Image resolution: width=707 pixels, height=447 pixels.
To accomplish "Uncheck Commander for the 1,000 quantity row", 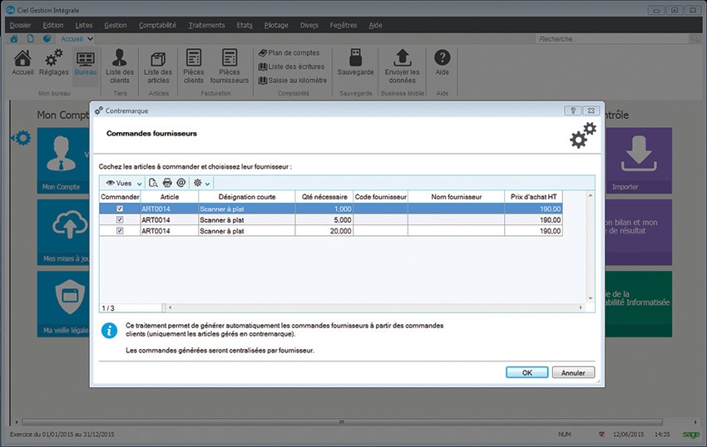I will point(120,209).
